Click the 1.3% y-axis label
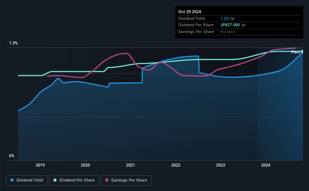Viewport: 309px width, 191px height. point(13,43)
